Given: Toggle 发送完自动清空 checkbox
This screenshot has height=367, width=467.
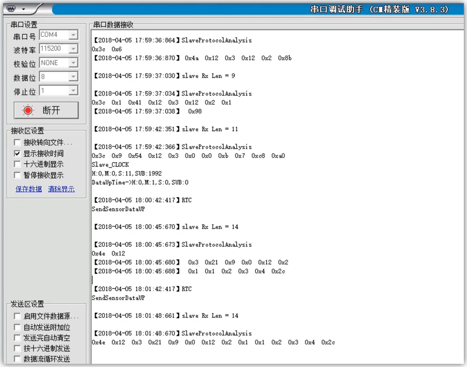Looking at the screenshot, I should pos(17,338).
